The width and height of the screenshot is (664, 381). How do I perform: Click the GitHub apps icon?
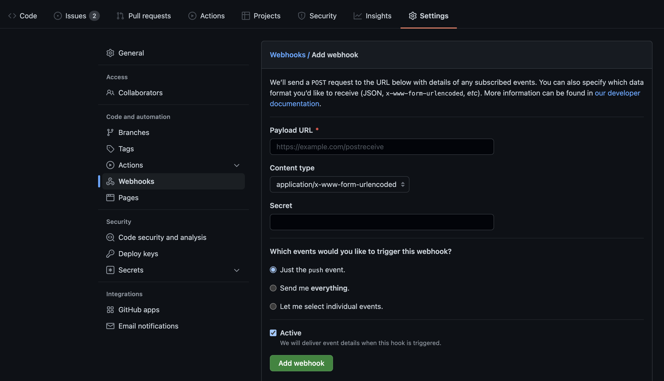click(110, 310)
